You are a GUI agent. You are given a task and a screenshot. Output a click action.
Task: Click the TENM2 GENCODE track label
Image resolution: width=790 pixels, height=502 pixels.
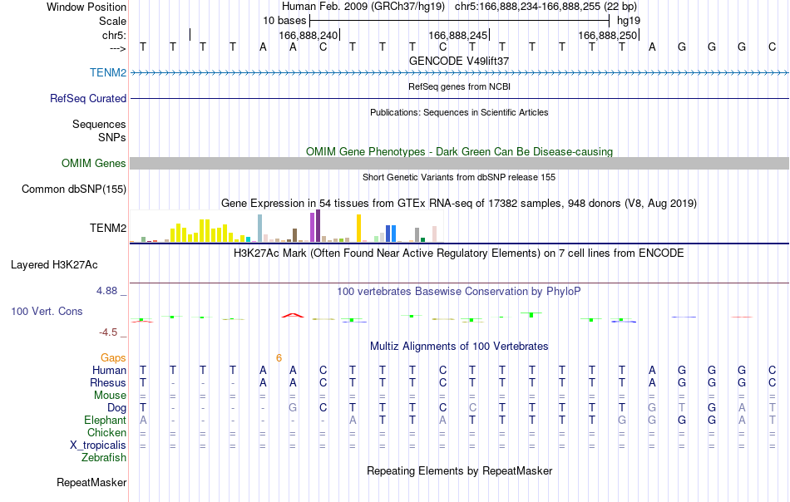[x=108, y=72]
